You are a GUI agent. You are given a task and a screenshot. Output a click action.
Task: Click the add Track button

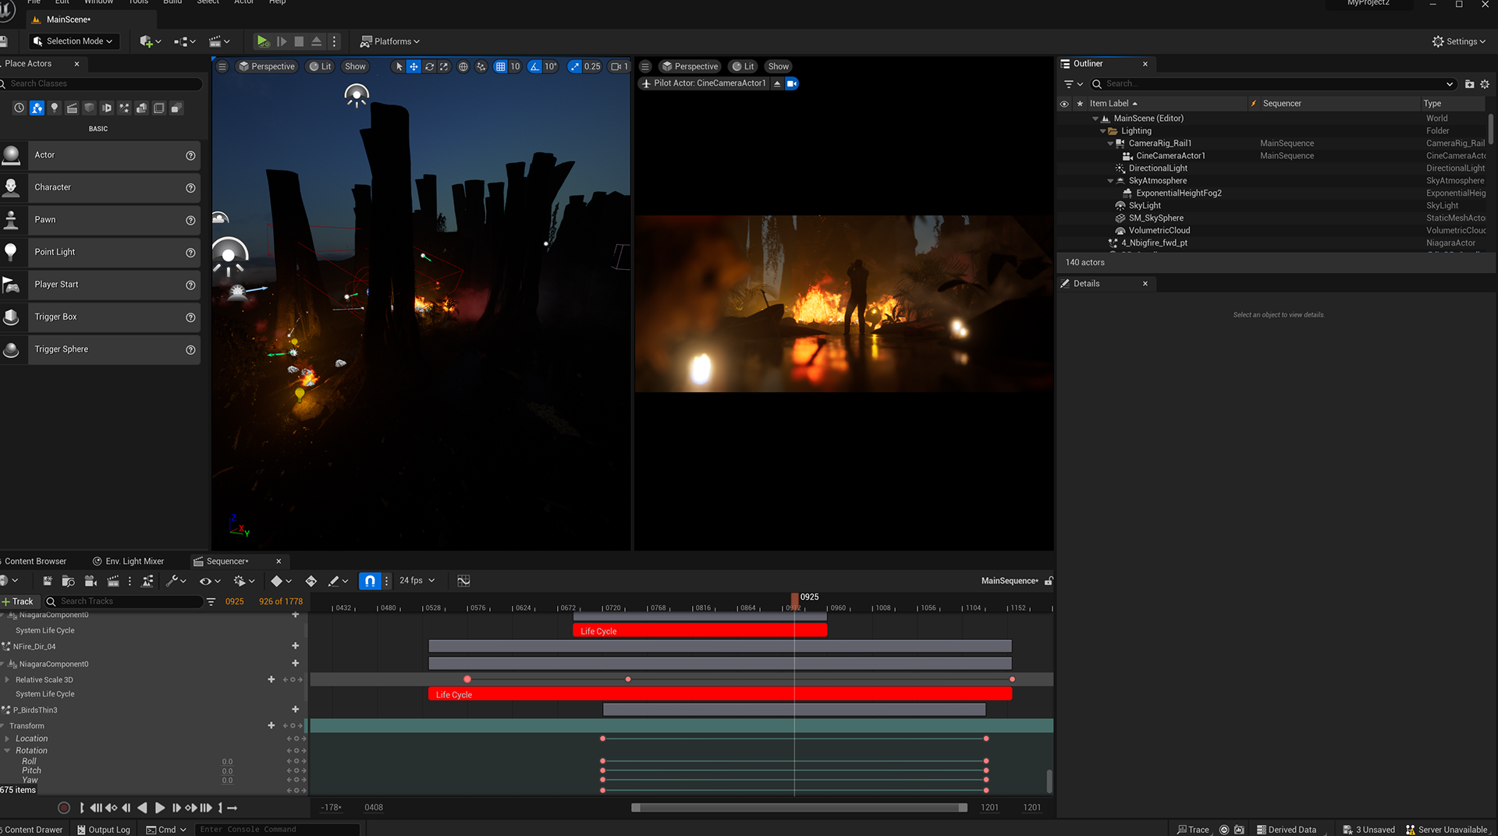pos(18,601)
